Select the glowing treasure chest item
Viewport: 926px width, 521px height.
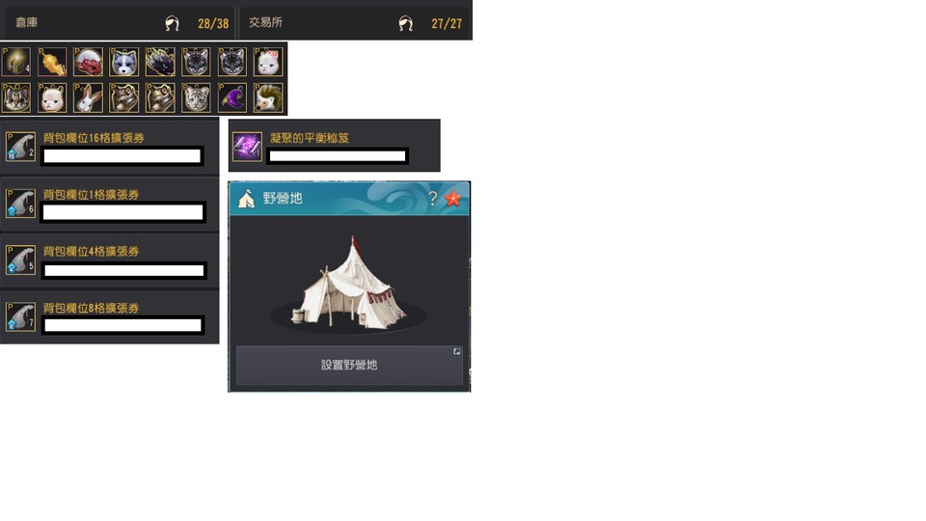[x=16, y=62]
